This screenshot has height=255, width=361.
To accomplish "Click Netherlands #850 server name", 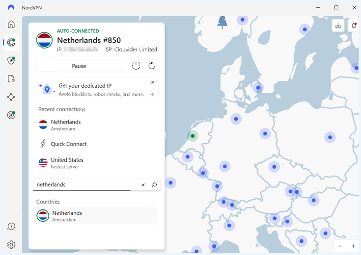I will [x=89, y=40].
